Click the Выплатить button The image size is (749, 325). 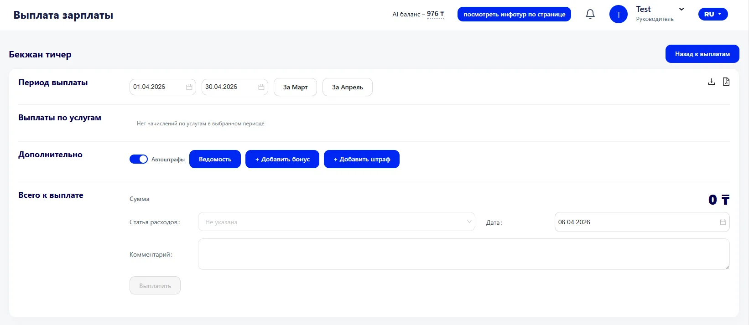[155, 285]
